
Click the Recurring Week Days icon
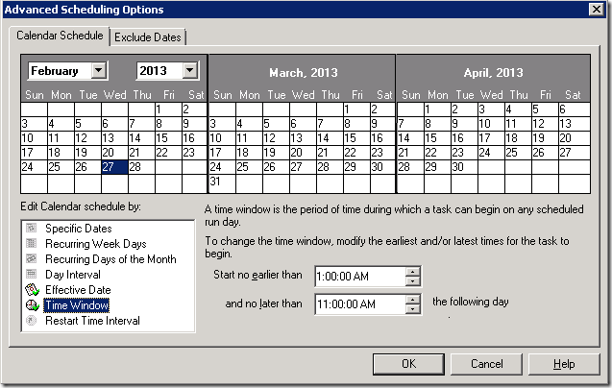[32, 244]
